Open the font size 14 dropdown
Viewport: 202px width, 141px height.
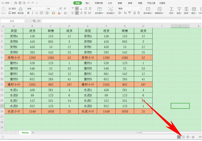coord(57,9)
